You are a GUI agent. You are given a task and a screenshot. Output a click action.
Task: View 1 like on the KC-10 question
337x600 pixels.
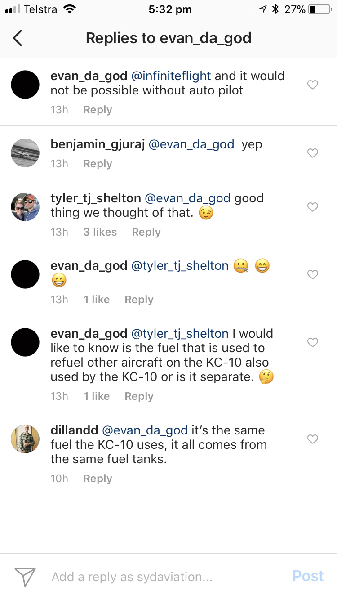96,396
